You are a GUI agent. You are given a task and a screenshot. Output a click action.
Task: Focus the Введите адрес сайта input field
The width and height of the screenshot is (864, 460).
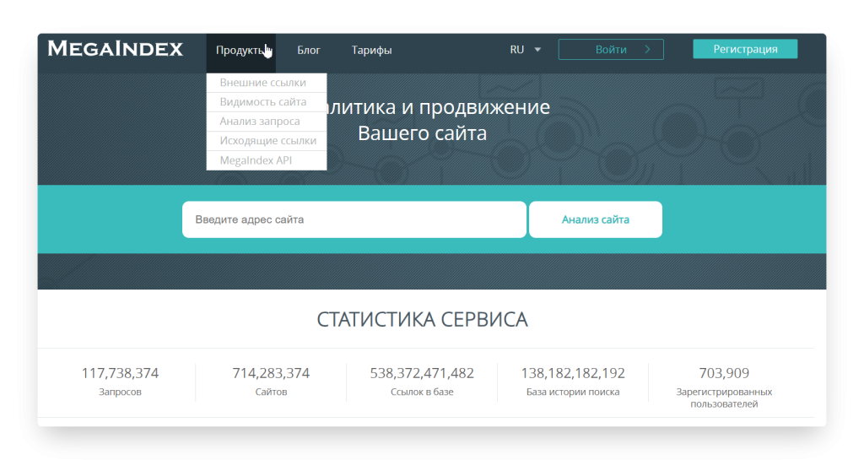pos(354,219)
